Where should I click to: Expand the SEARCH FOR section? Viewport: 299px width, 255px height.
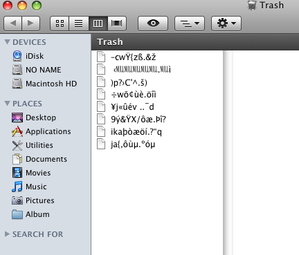click(x=8, y=234)
